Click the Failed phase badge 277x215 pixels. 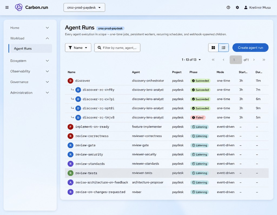(x=198, y=117)
